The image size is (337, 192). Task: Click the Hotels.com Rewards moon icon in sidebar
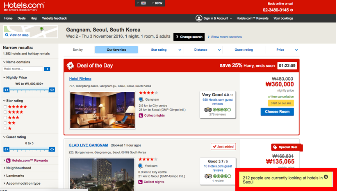tap(8, 160)
